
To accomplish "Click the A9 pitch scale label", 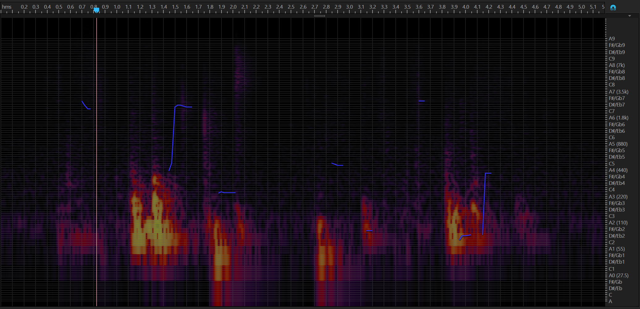I will tap(612, 39).
